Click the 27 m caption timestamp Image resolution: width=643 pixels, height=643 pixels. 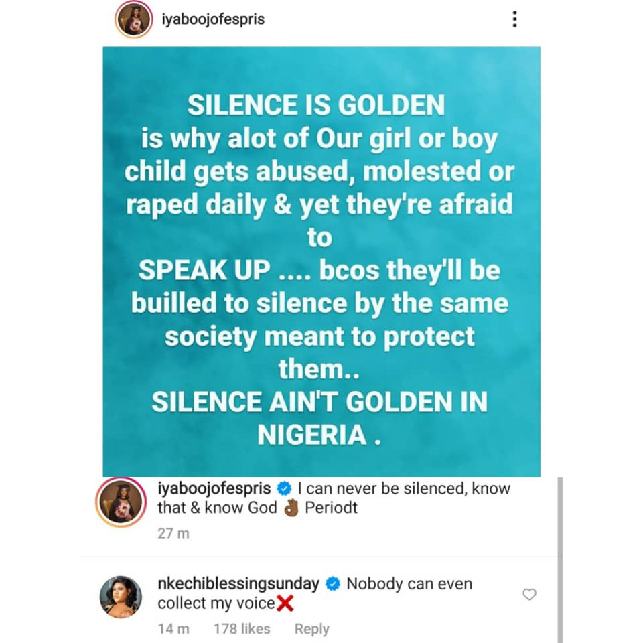(x=173, y=533)
